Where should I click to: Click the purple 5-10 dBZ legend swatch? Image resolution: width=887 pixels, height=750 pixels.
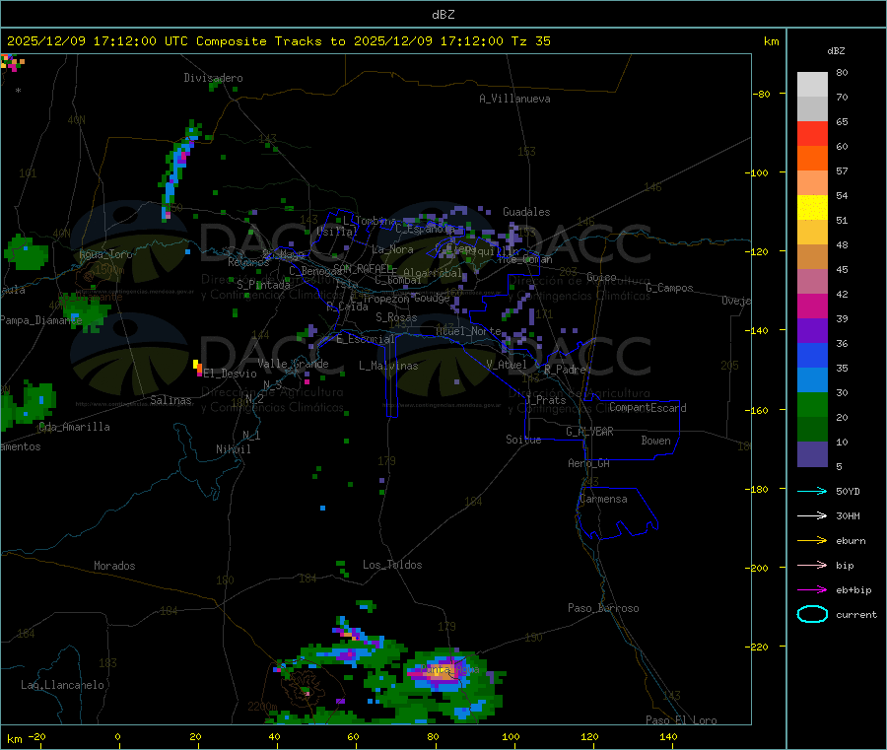pos(812,453)
